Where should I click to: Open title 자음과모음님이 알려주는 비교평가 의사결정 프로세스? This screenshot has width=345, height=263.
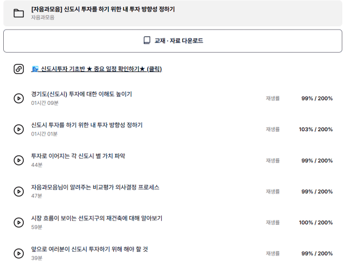[95, 187]
